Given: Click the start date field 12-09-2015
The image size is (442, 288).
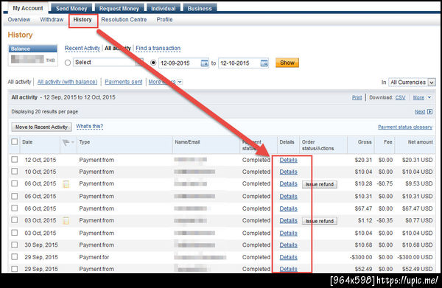Looking at the screenshot, I should coord(180,63).
